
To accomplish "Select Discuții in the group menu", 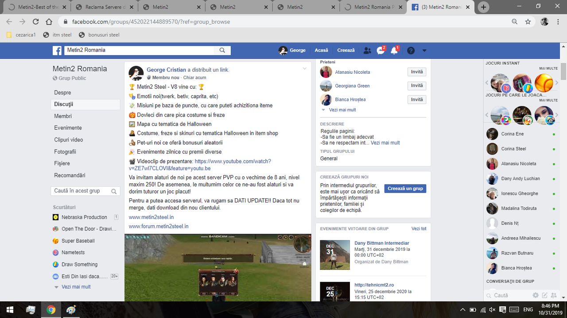I will click(85, 104).
